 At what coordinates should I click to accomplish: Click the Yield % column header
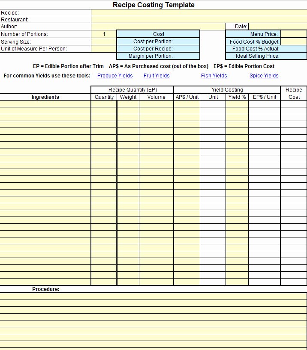pos(237,97)
